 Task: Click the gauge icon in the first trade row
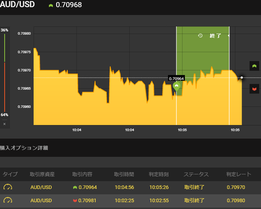coord(8,187)
